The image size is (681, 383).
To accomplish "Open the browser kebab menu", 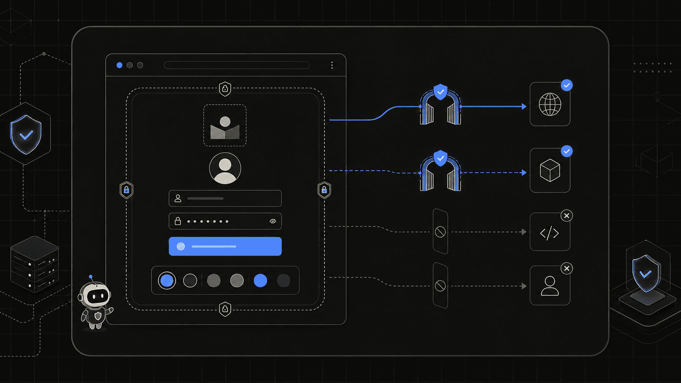I will [332, 65].
